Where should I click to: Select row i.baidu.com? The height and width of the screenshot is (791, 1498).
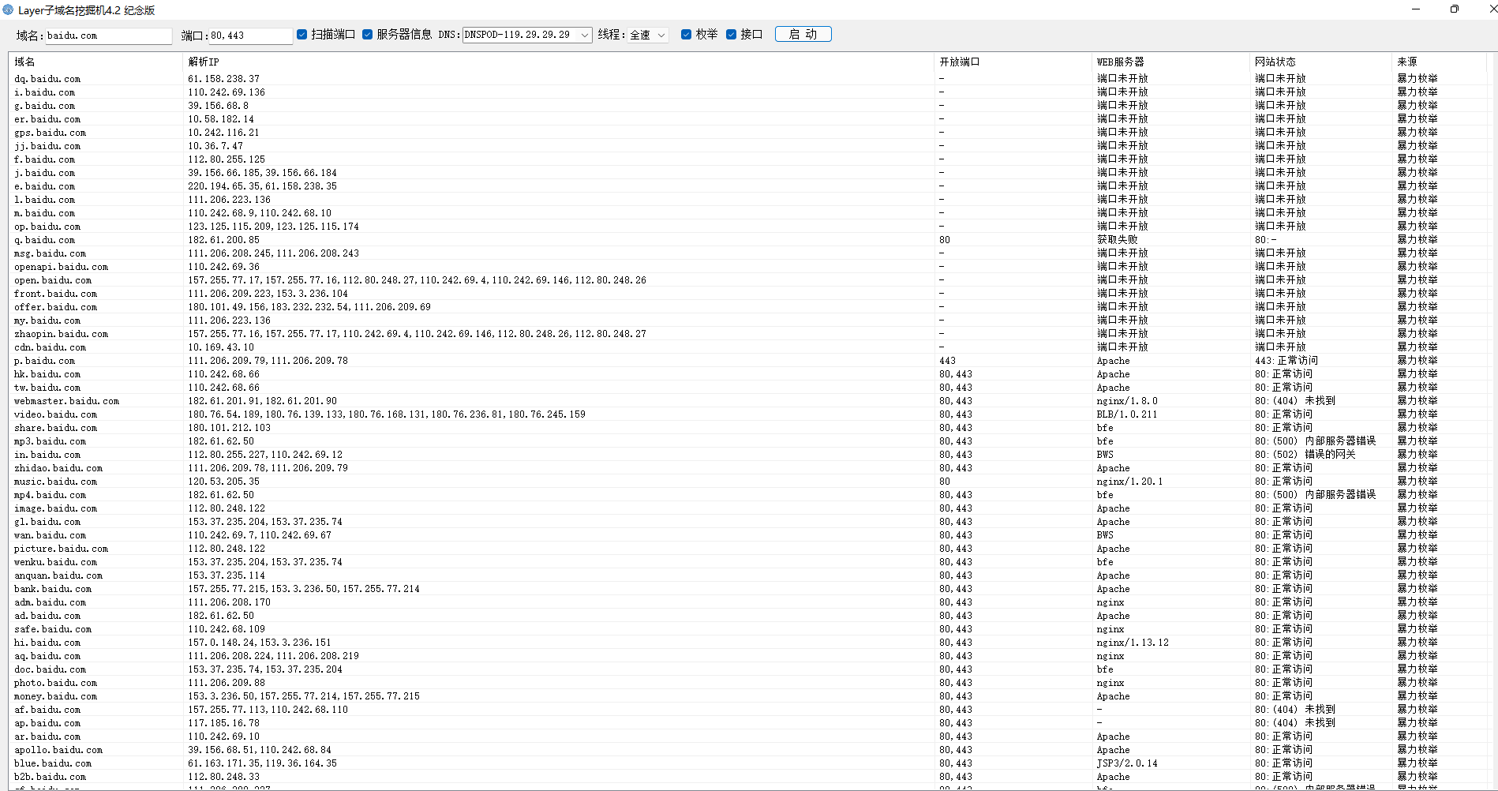tap(748, 92)
